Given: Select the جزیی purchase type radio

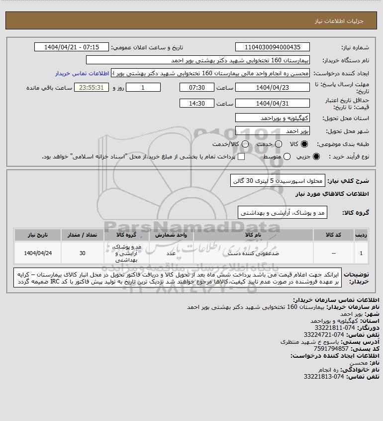Looking at the screenshot, I should (x=316, y=156).
